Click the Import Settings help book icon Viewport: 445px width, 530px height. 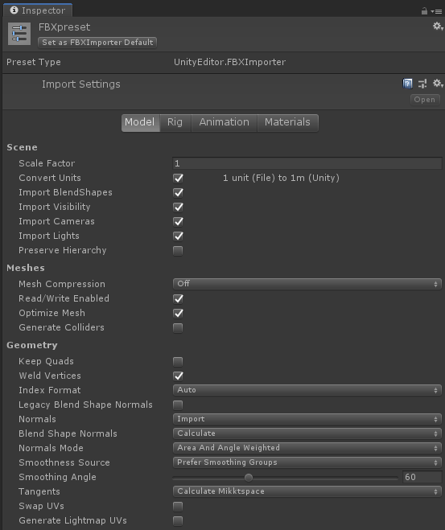[x=407, y=83]
